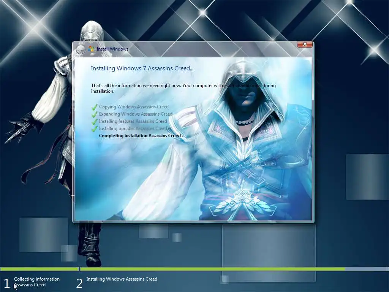
Task: Click step number 1 at the bottom
Action: [7, 283]
